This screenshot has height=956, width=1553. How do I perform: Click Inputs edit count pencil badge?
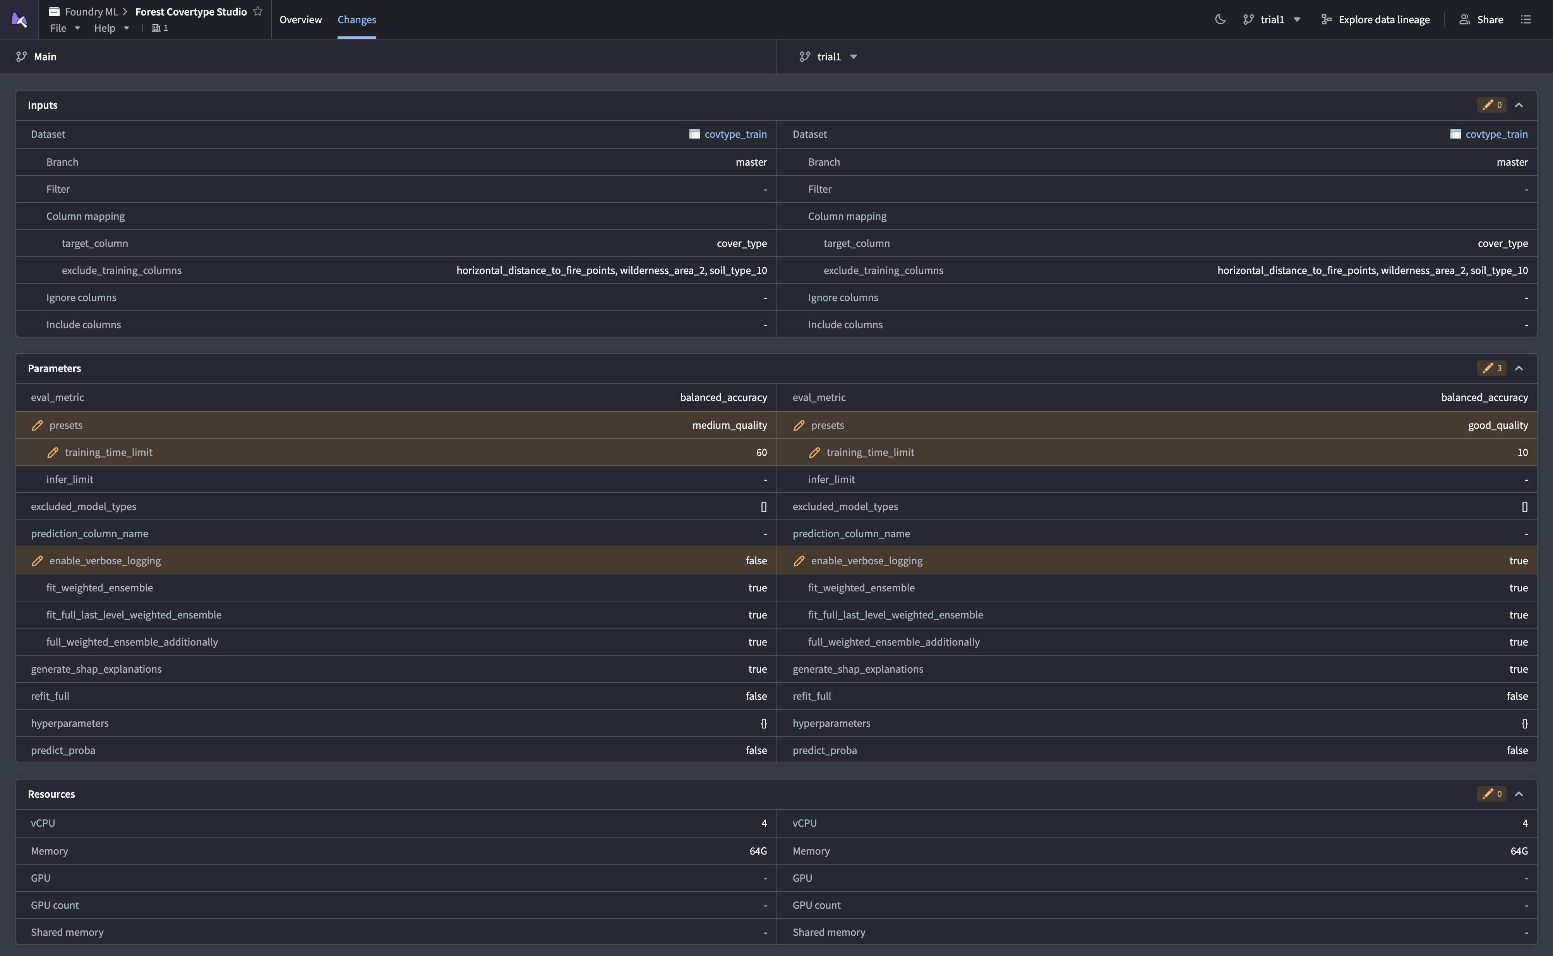click(x=1491, y=105)
